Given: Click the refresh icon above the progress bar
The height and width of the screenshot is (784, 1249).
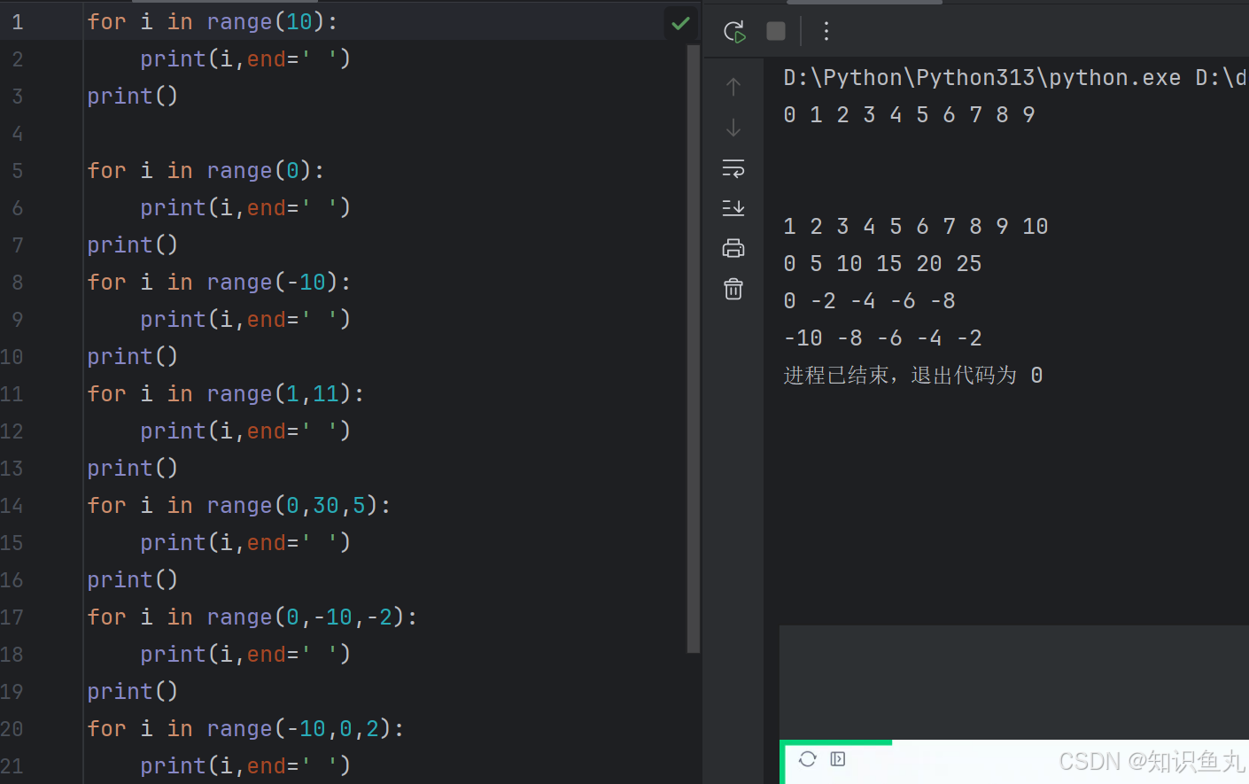Looking at the screenshot, I should click(x=807, y=759).
